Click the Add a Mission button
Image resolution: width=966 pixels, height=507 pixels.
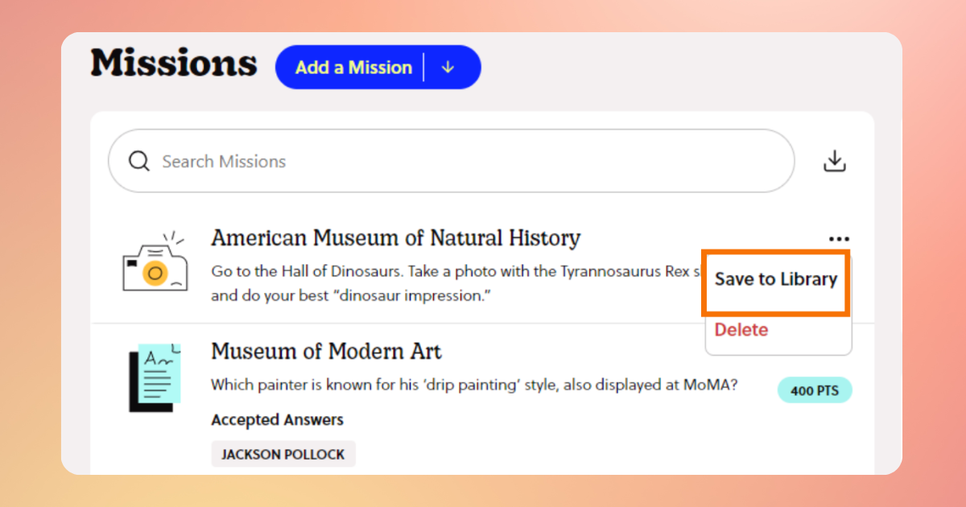[353, 68]
